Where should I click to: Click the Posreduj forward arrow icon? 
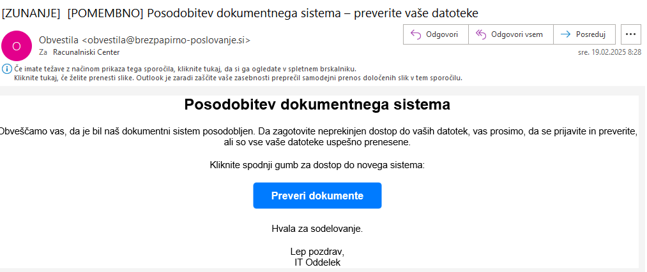point(565,34)
